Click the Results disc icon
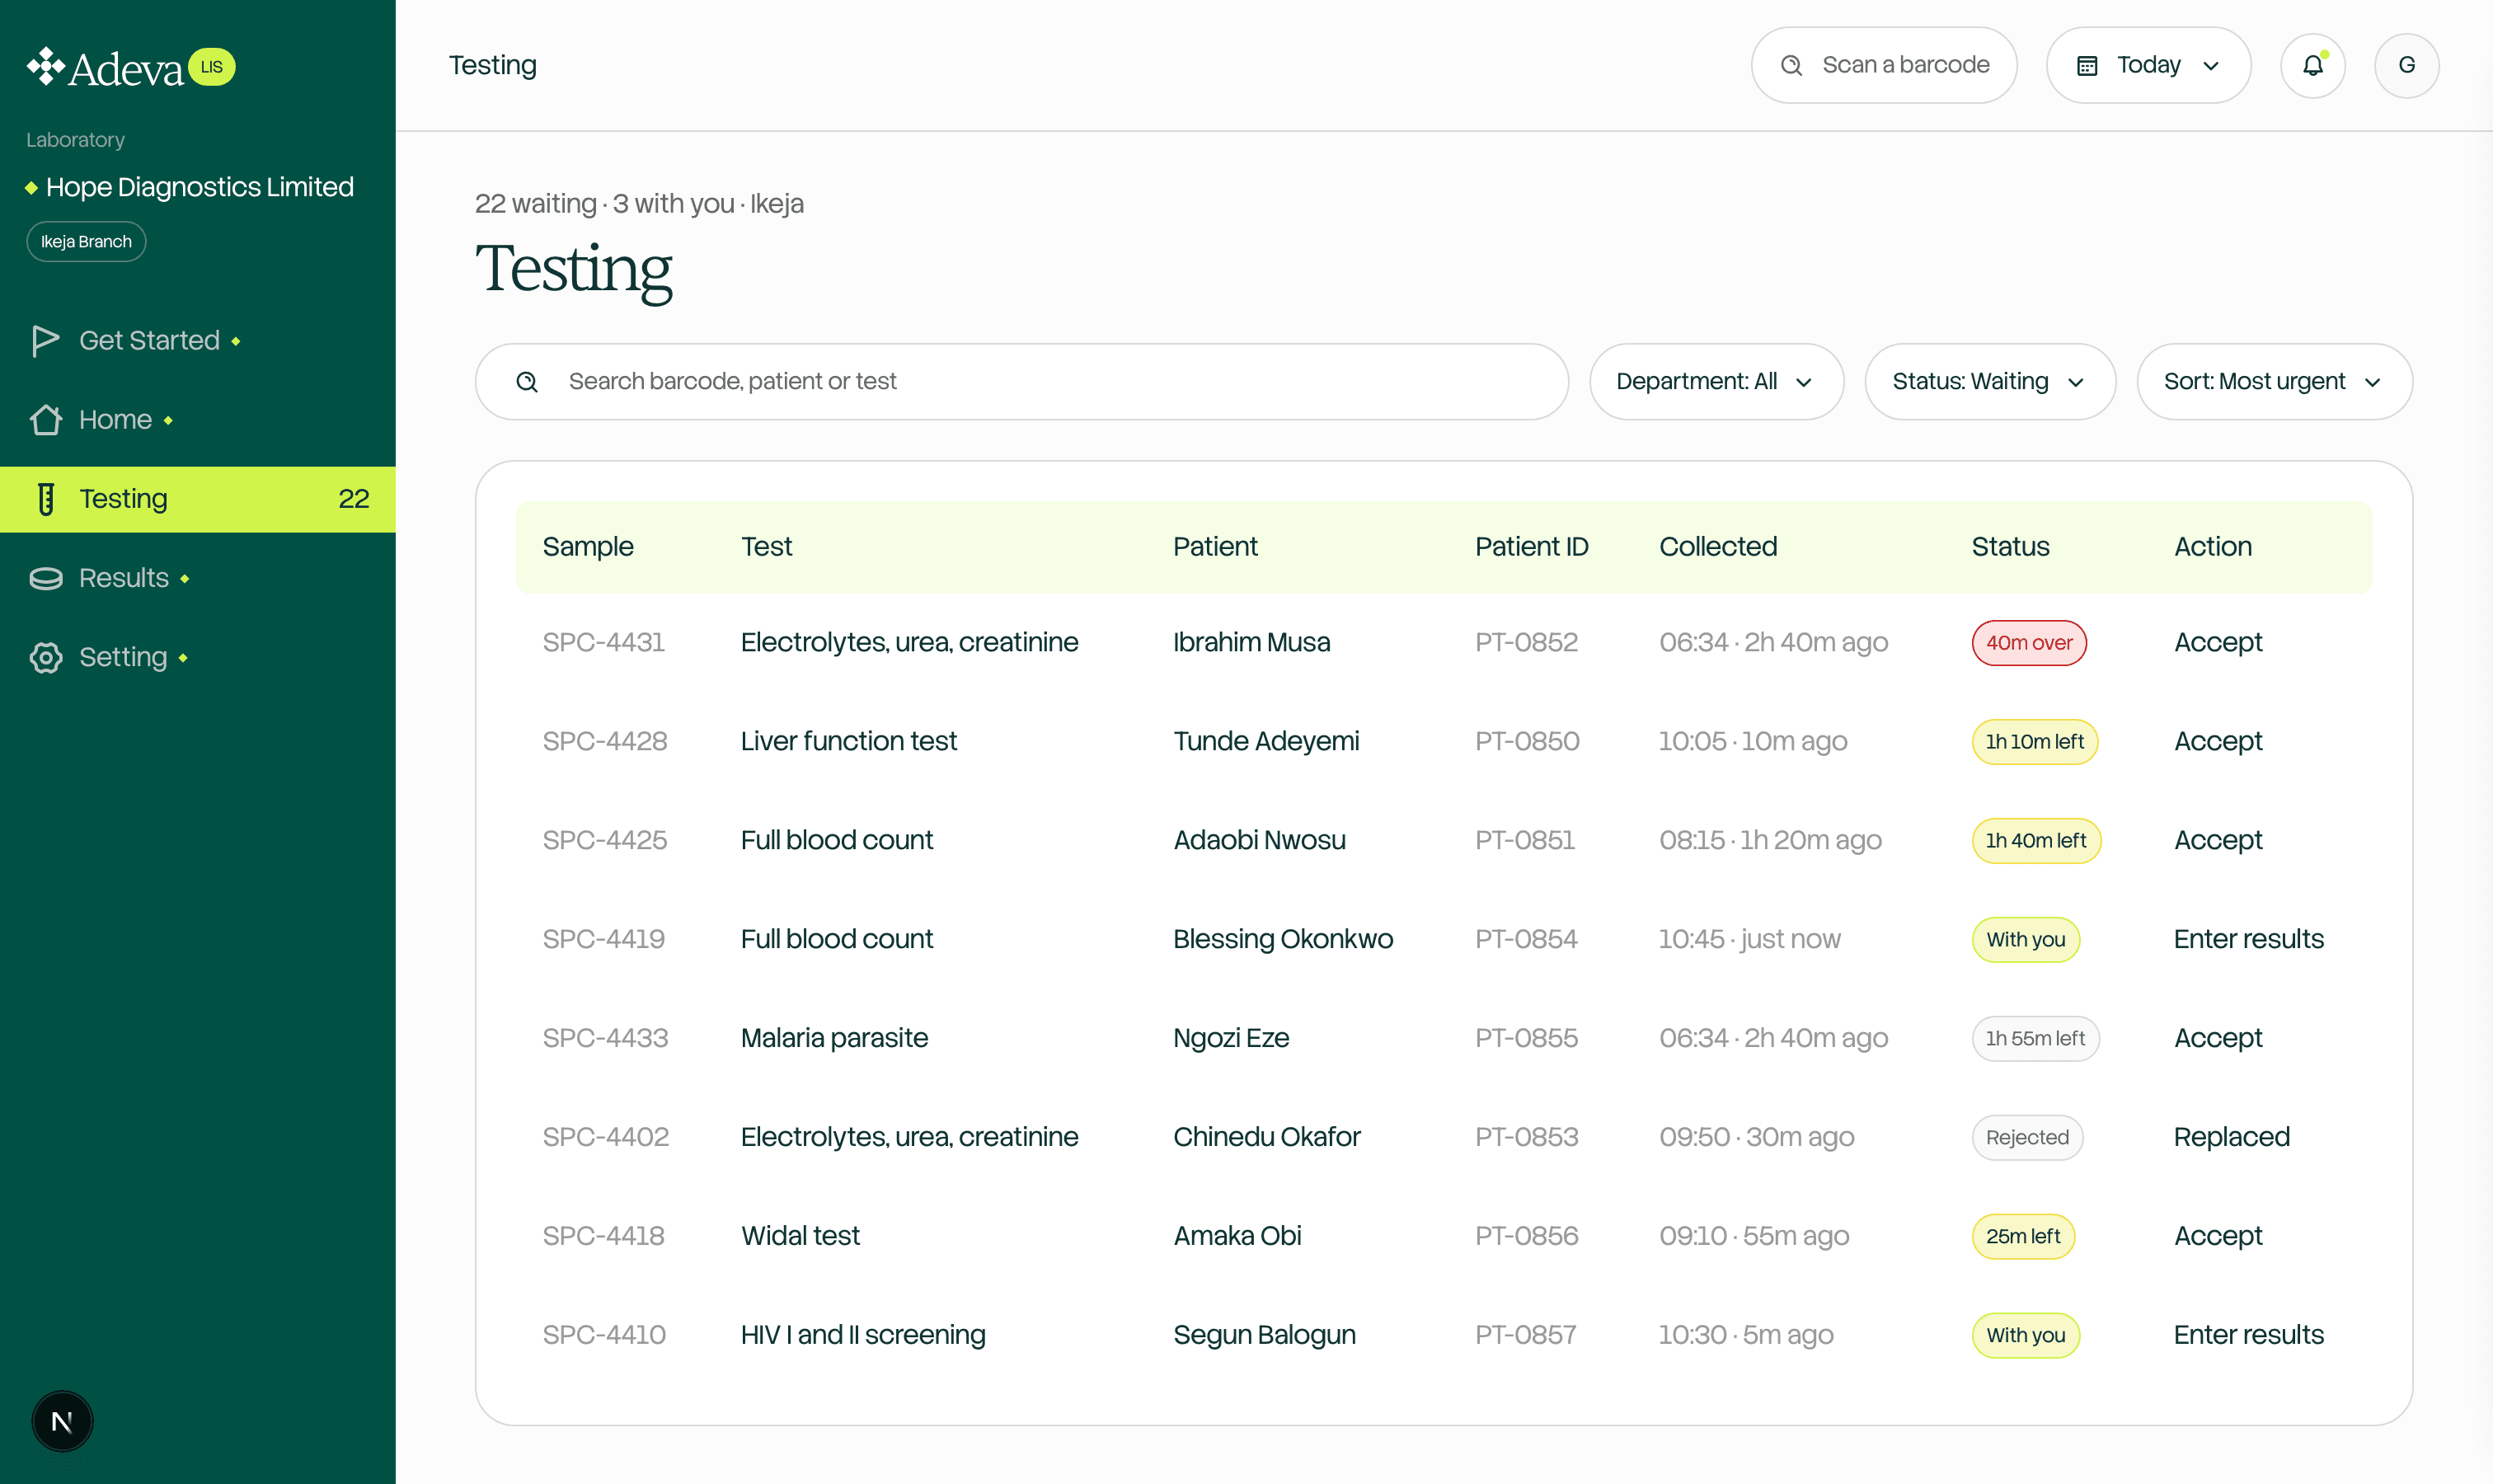This screenshot has width=2493, height=1484. pos(45,578)
